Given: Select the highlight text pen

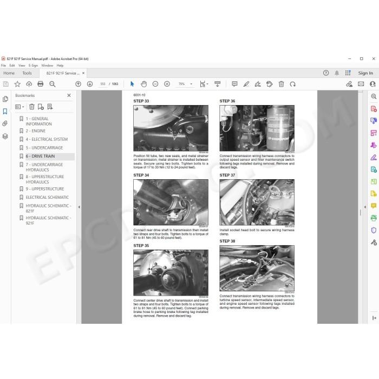Looking at the screenshot, I should 246,84.
